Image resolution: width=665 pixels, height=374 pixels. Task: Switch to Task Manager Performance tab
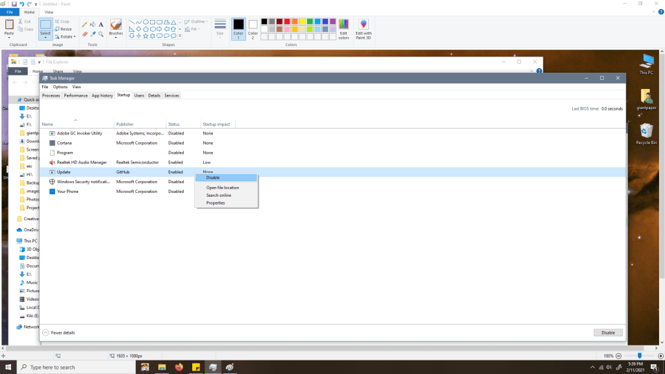tap(75, 95)
